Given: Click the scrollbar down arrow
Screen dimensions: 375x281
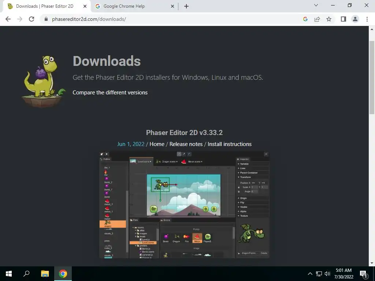Looking at the screenshot, I should (x=372, y=263).
